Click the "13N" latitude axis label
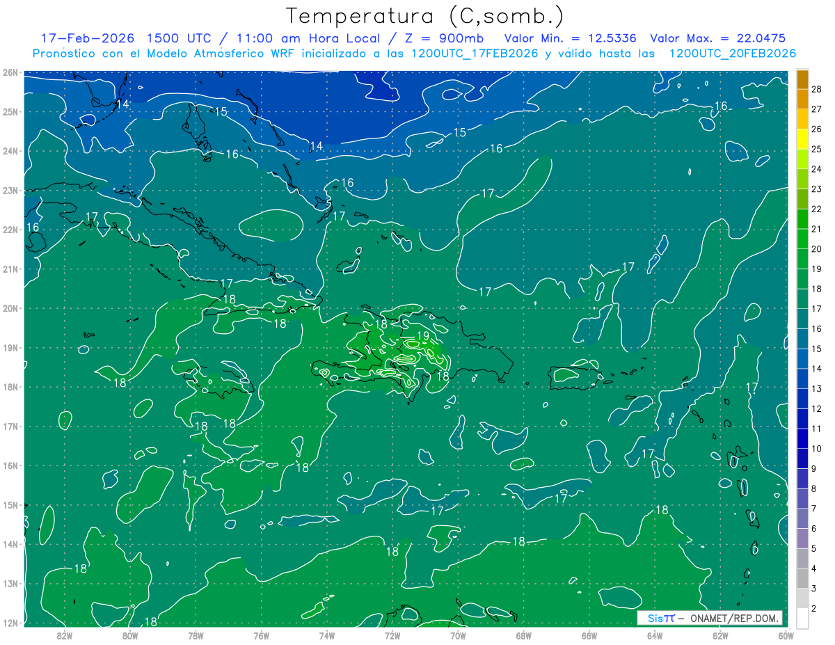 click(10, 584)
